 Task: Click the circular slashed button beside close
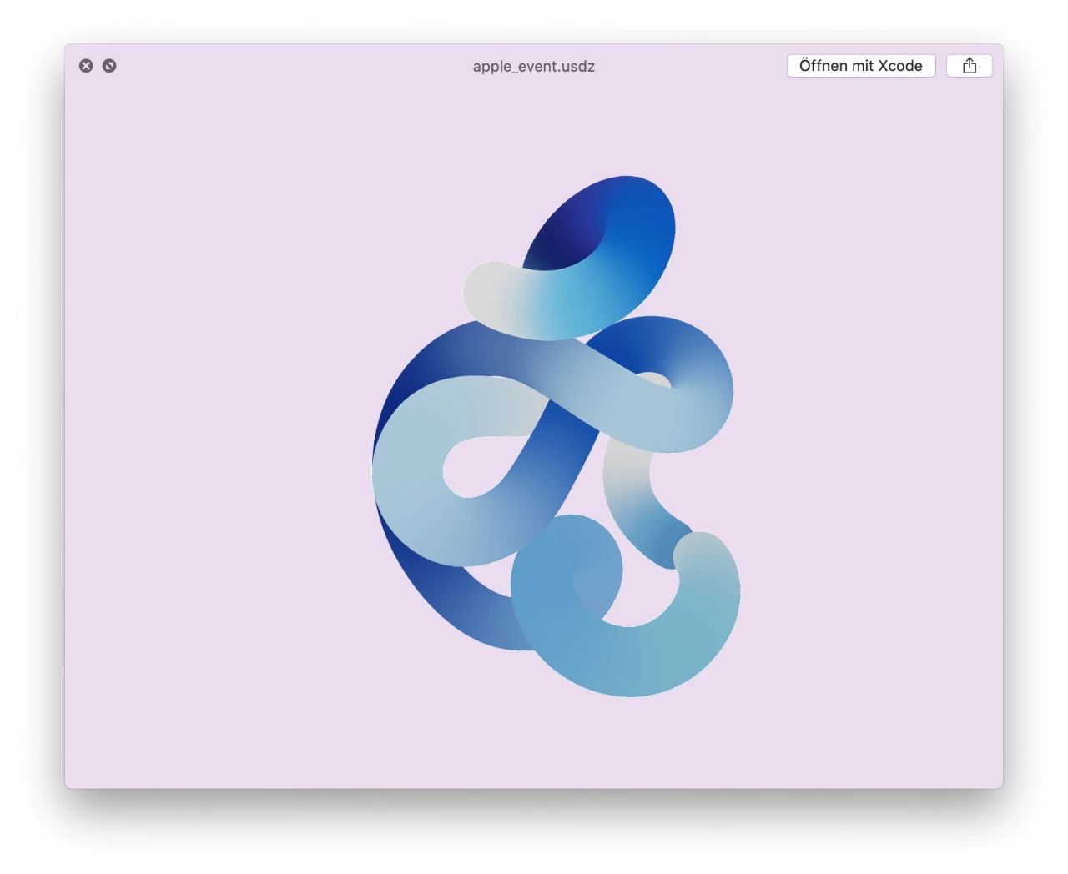point(109,66)
